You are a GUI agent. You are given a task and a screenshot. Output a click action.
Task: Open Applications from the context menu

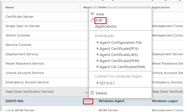coord(105,26)
